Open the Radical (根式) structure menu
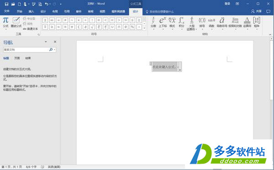Viewport: 274px width, 170px height. pos(172,23)
